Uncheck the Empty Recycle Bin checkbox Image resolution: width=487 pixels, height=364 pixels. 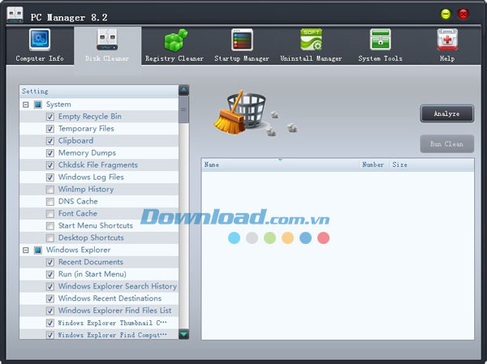click(50, 117)
